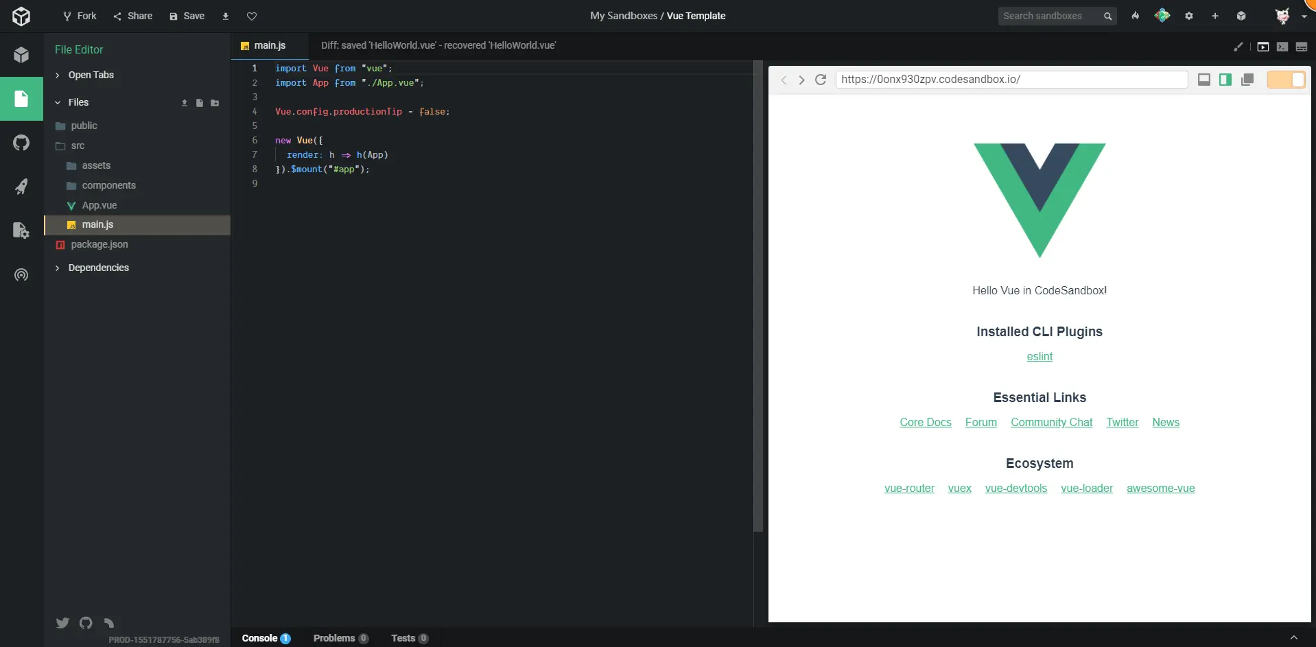Open the Console tab

pos(266,638)
